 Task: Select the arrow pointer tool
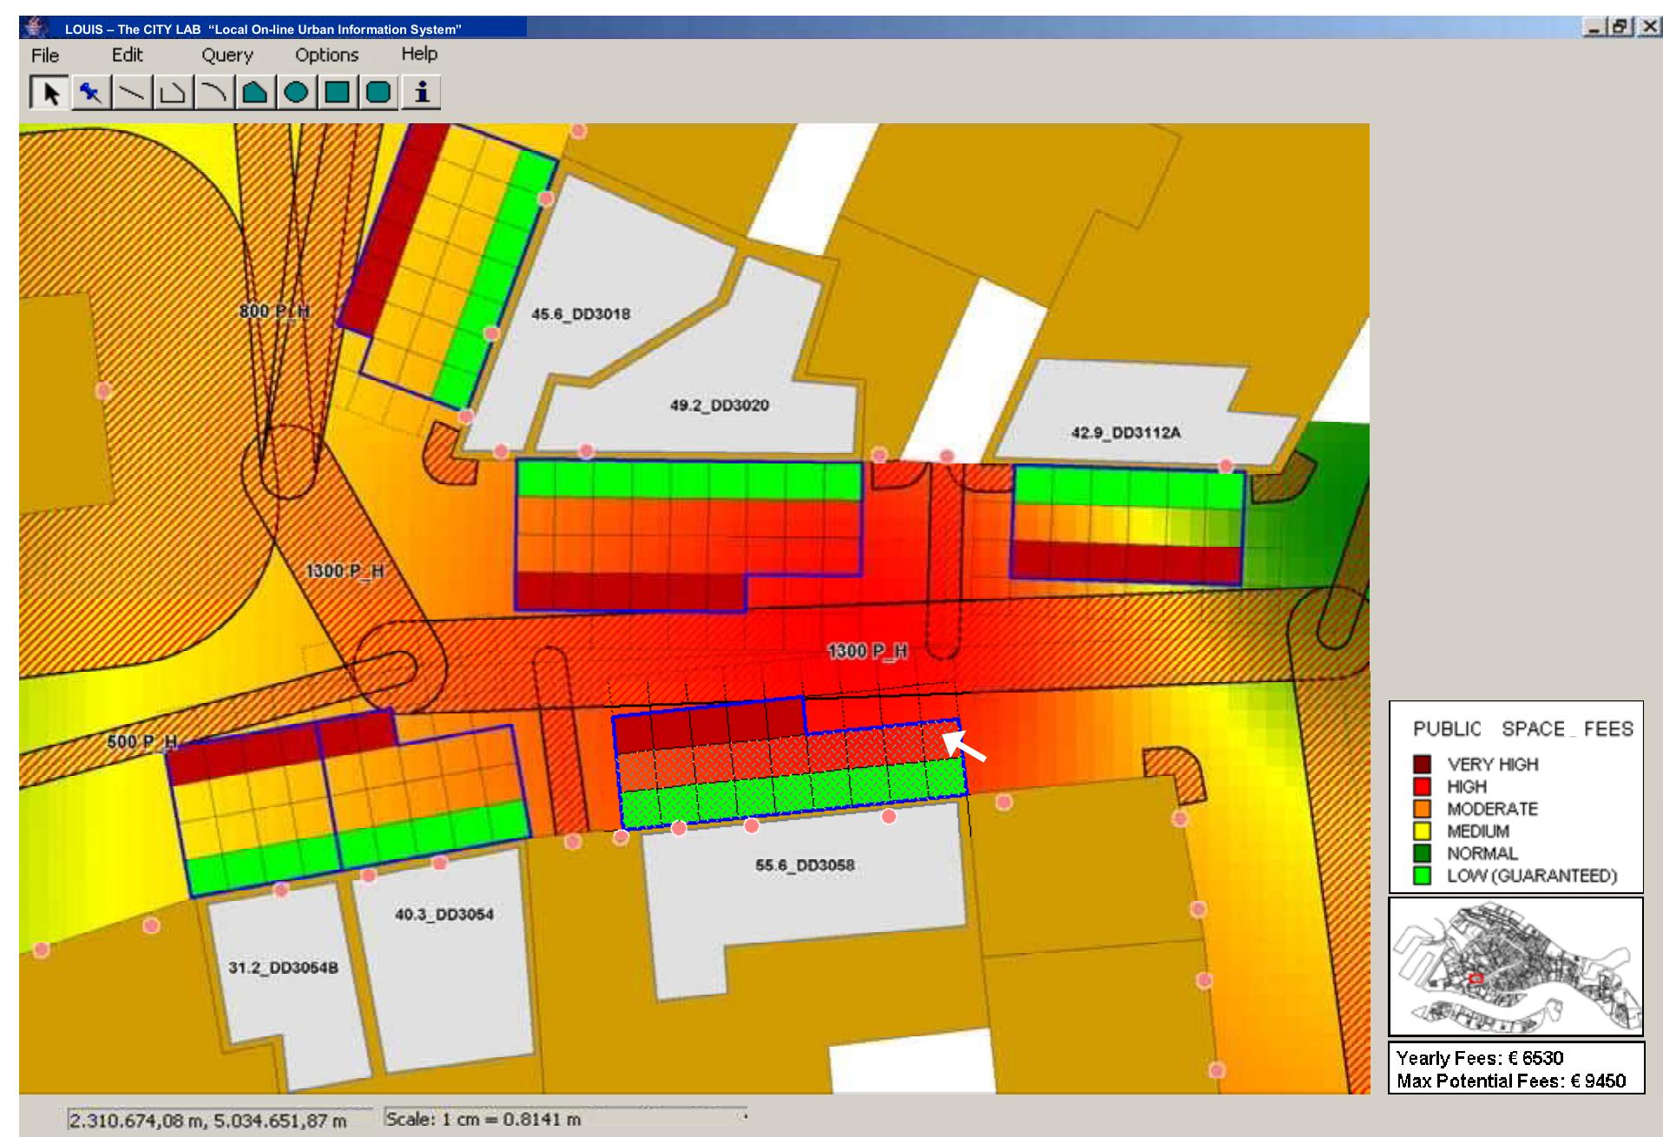[x=49, y=92]
